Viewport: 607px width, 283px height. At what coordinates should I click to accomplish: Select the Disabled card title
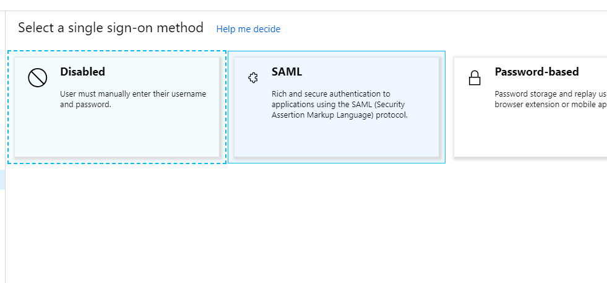coord(82,72)
